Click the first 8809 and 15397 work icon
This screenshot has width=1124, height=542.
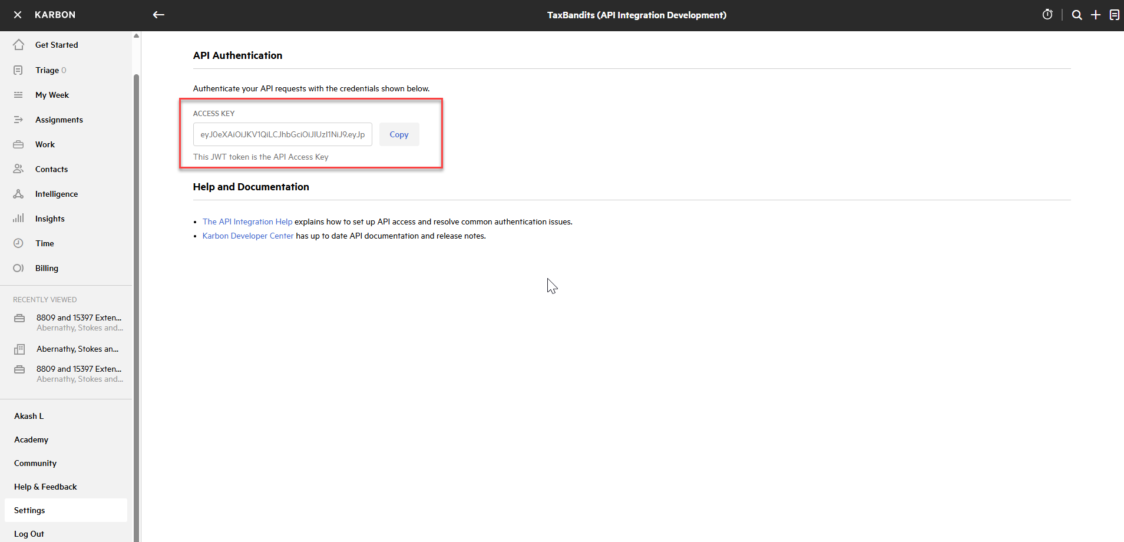point(19,318)
